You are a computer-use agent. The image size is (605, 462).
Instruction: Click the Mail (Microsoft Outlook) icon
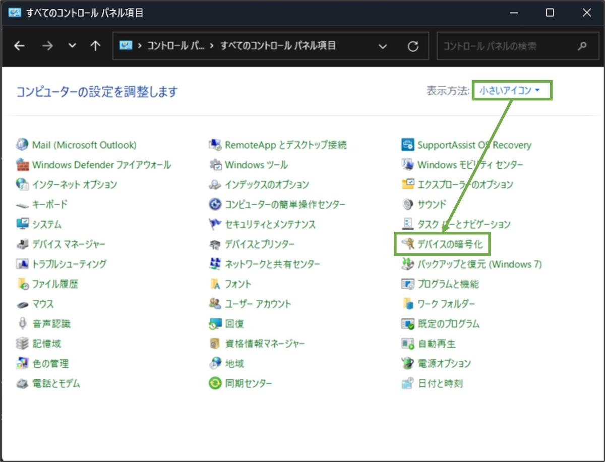pyautogui.click(x=22, y=145)
